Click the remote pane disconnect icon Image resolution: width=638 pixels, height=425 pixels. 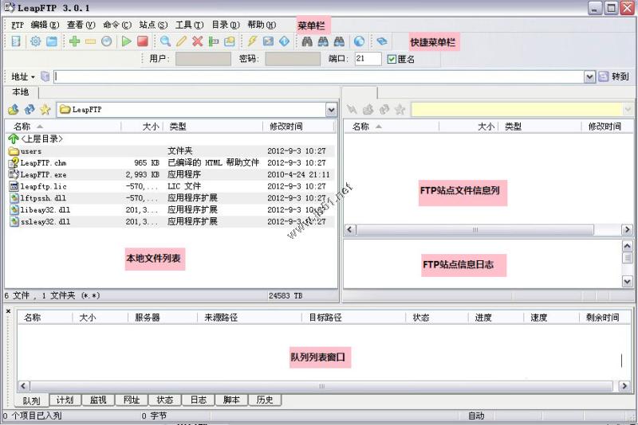pyautogui.click(x=352, y=109)
